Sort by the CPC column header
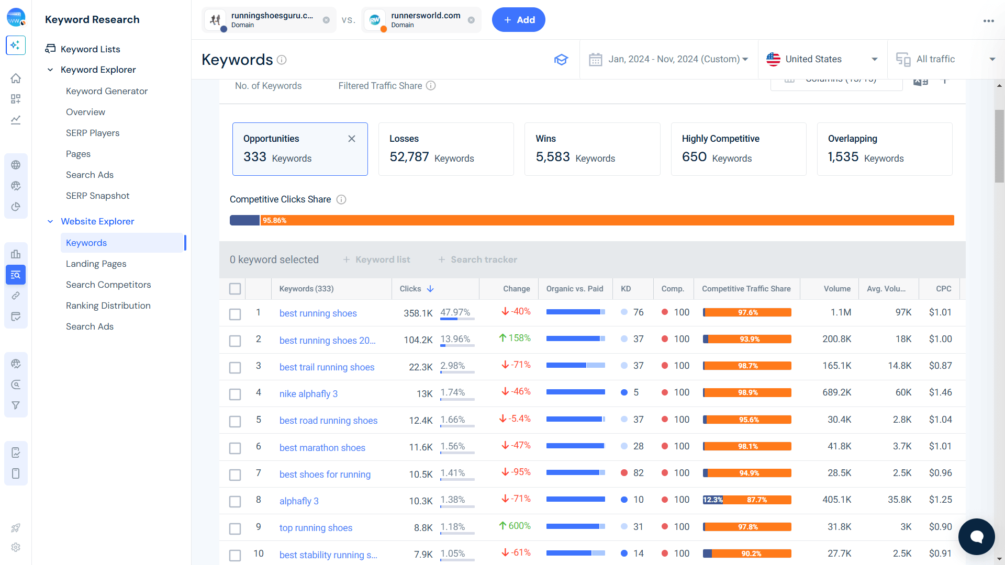 [943, 289]
